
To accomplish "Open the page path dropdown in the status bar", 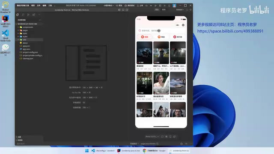I will (134, 144).
